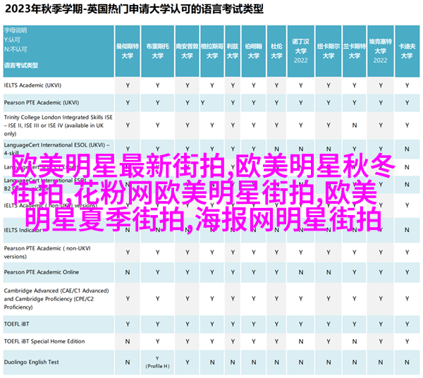This screenshot has height=378, width=423.
Task: Select the 埃克塞特大学 2022 column header
Action: pyautogui.click(x=381, y=51)
